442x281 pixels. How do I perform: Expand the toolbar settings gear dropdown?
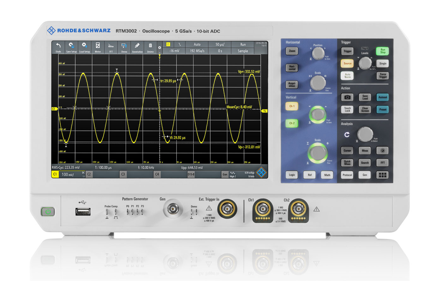(159, 48)
